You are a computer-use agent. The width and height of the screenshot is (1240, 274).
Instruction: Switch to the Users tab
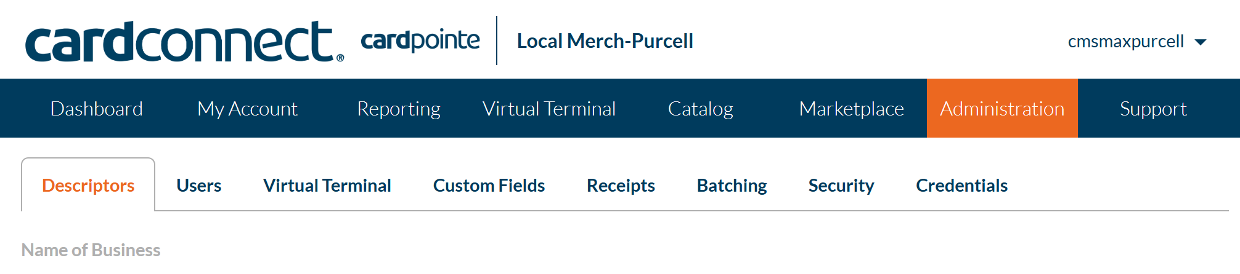198,186
